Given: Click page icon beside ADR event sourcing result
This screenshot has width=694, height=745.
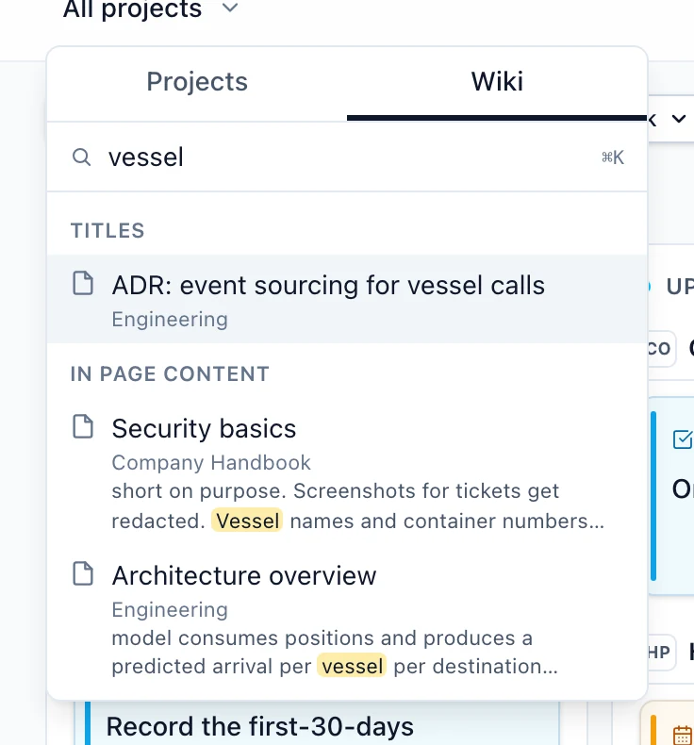Looking at the screenshot, I should 83,284.
